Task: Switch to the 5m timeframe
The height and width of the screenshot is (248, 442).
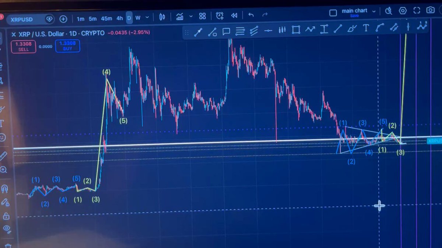Action: 93,18
